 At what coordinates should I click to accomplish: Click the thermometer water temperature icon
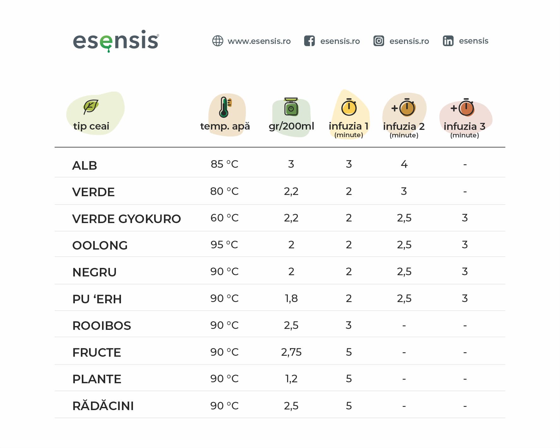click(225, 107)
